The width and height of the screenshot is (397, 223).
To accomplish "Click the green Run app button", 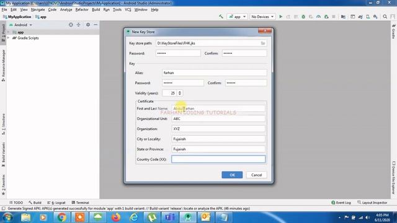I will coord(280,17).
